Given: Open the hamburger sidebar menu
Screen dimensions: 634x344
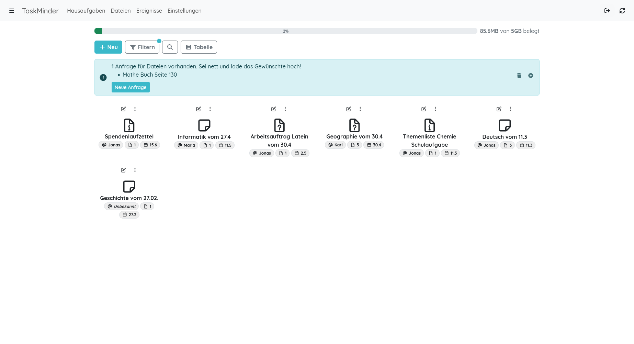Looking at the screenshot, I should (x=12, y=11).
